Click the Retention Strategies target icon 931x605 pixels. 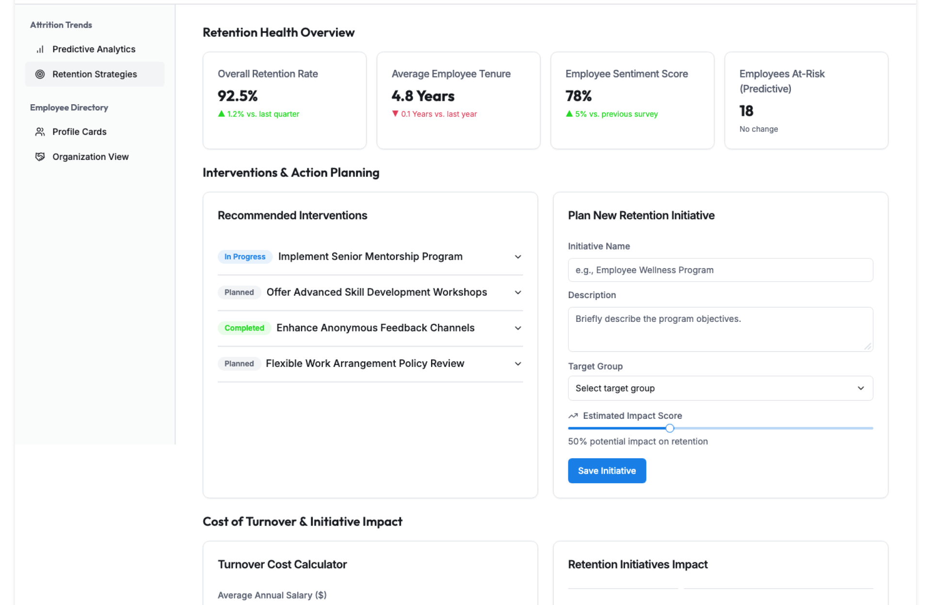point(40,74)
